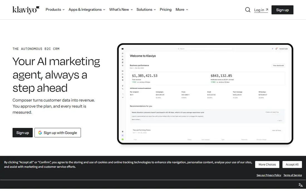Click the Klaviyo logo in the header
Screen dimensions: 306x191
click(x=26, y=10)
